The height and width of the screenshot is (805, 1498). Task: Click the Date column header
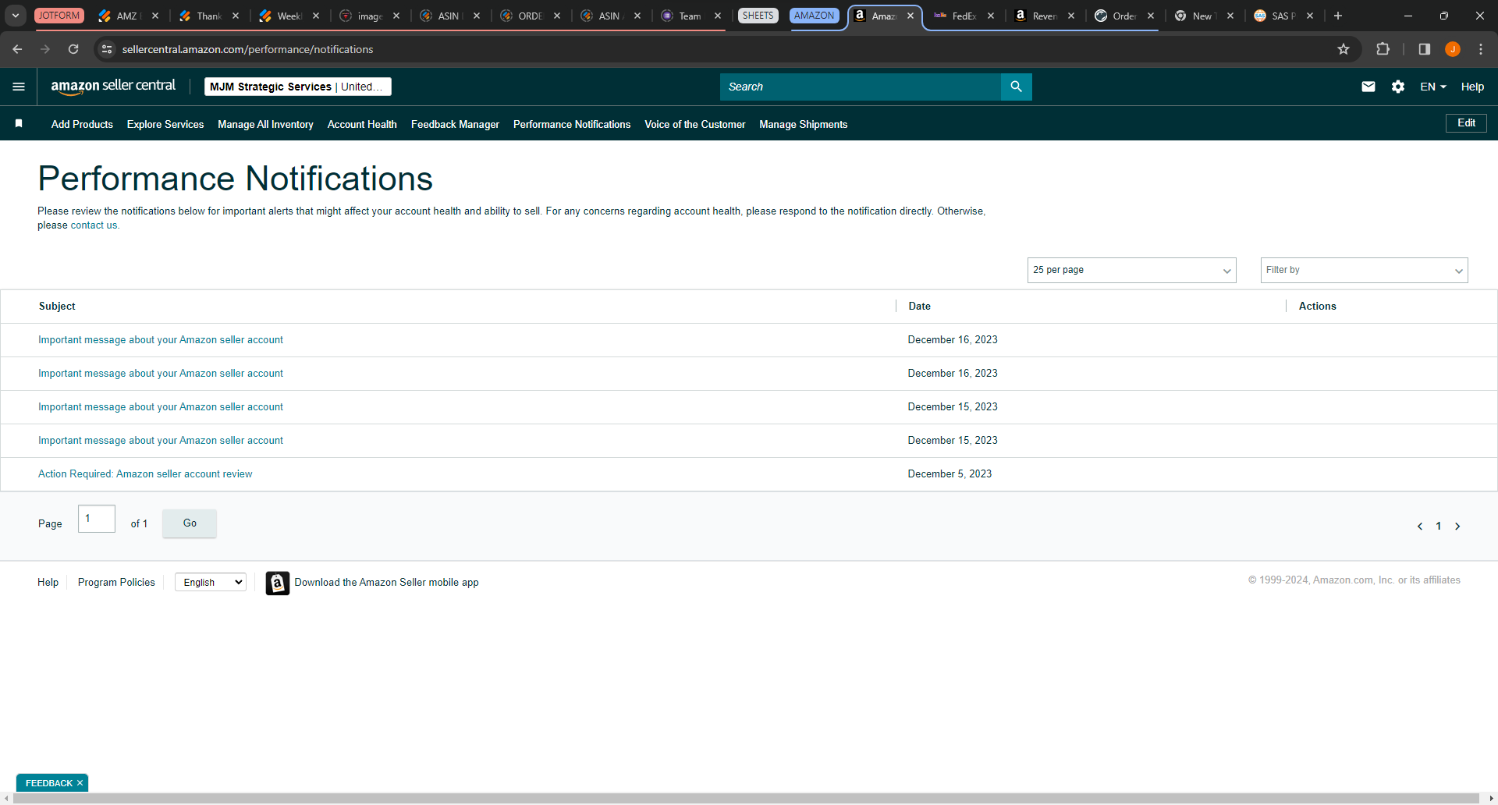click(919, 307)
